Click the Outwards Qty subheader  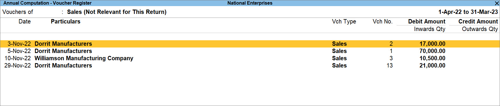coord(480,29)
